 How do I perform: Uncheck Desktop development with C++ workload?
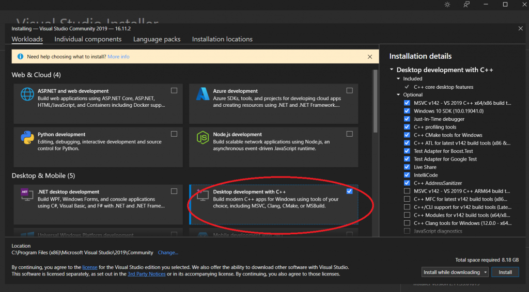[x=350, y=191]
